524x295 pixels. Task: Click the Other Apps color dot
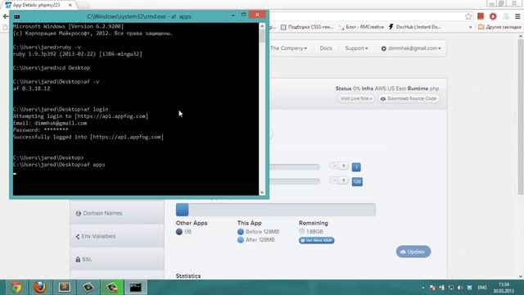pyautogui.click(x=179, y=232)
